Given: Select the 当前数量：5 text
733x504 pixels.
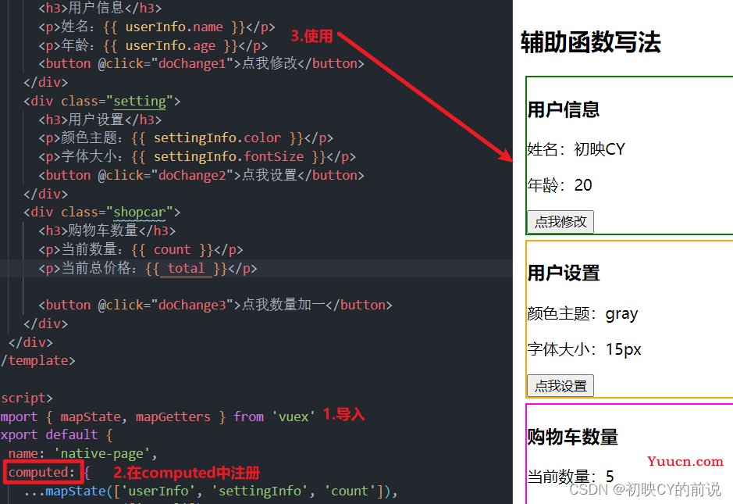Looking at the screenshot, I should tap(571, 477).
